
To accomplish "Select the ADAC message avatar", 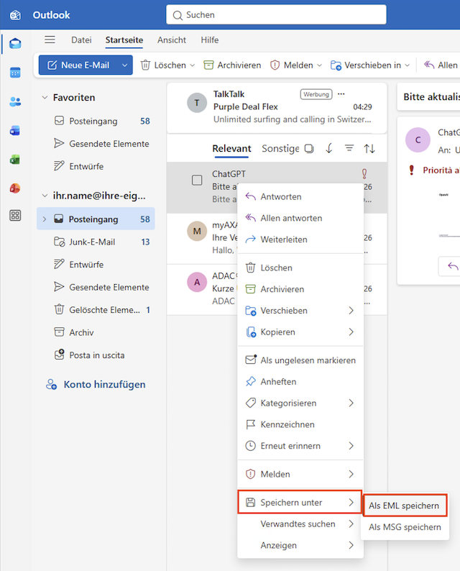I will (197, 282).
